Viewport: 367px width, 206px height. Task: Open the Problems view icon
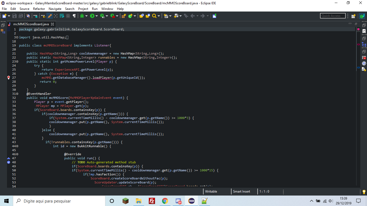[x=364, y=57]
